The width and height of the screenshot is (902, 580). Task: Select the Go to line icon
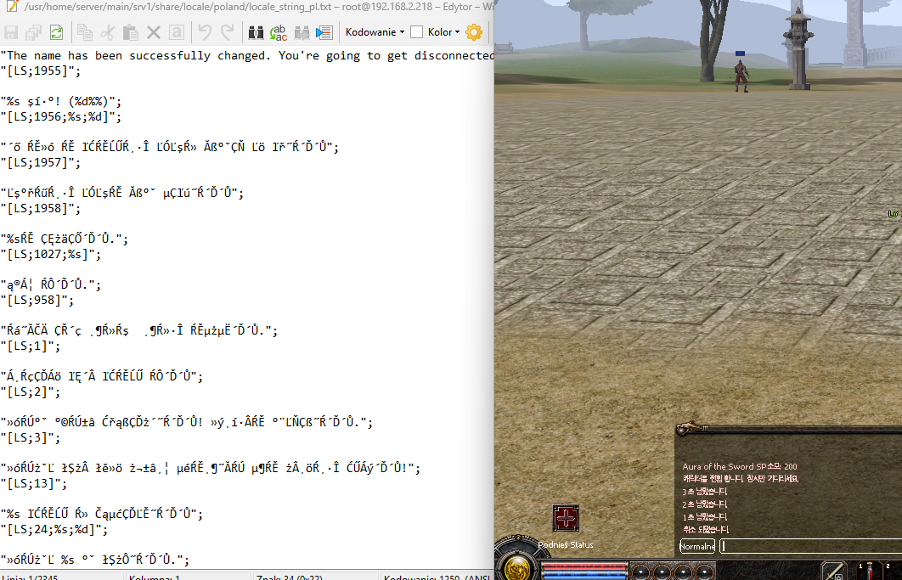click(324, 31)
